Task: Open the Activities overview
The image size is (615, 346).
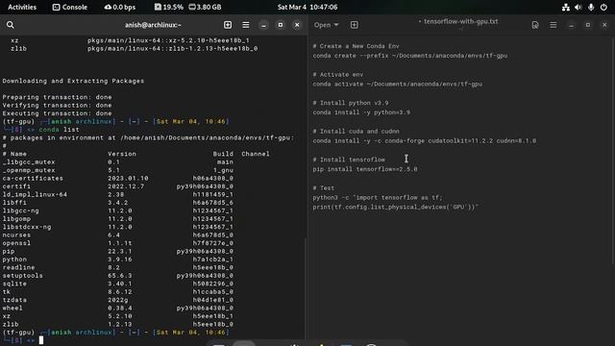Action: [22, 7]
